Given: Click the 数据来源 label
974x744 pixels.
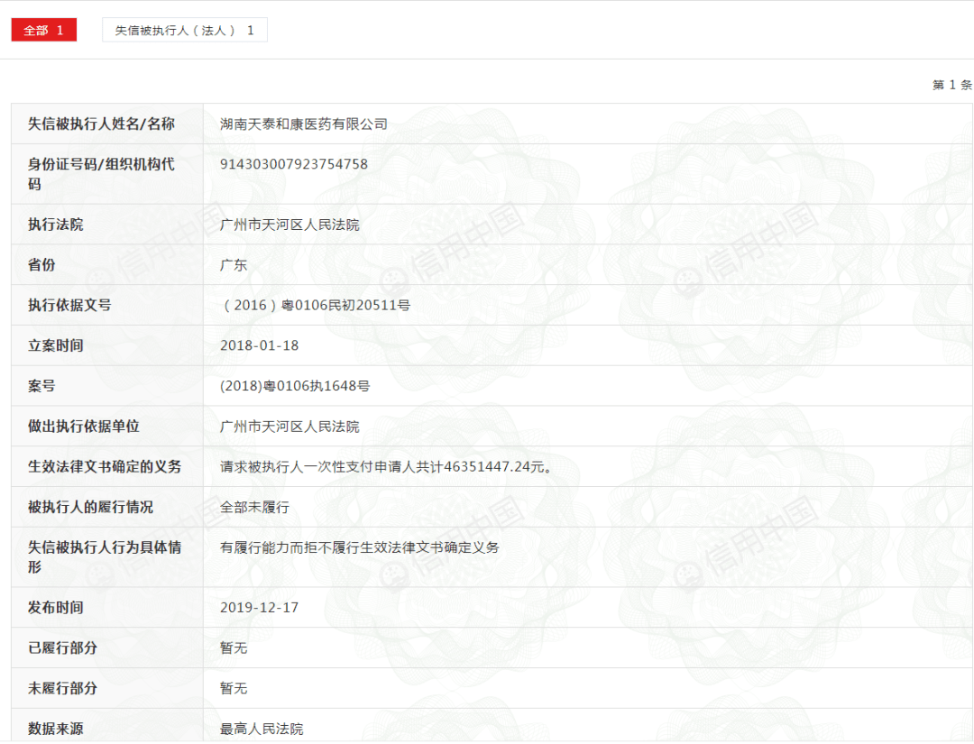Looking at the screenshot, I should point(55,729).
